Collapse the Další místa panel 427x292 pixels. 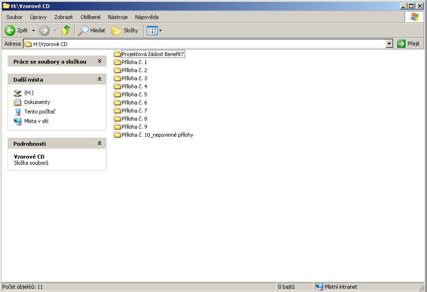click(x=99, y=79)
